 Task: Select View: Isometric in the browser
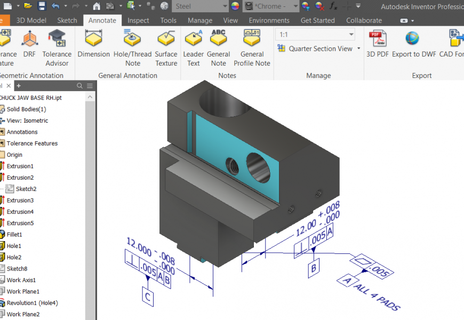27,121
